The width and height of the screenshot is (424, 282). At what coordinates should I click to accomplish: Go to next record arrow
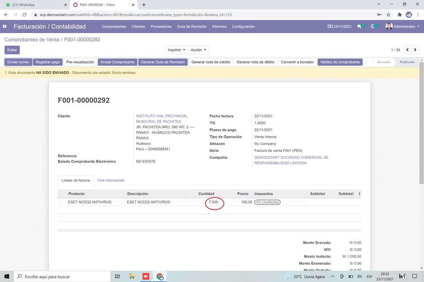pyautogui.click(x=415, y=50)
